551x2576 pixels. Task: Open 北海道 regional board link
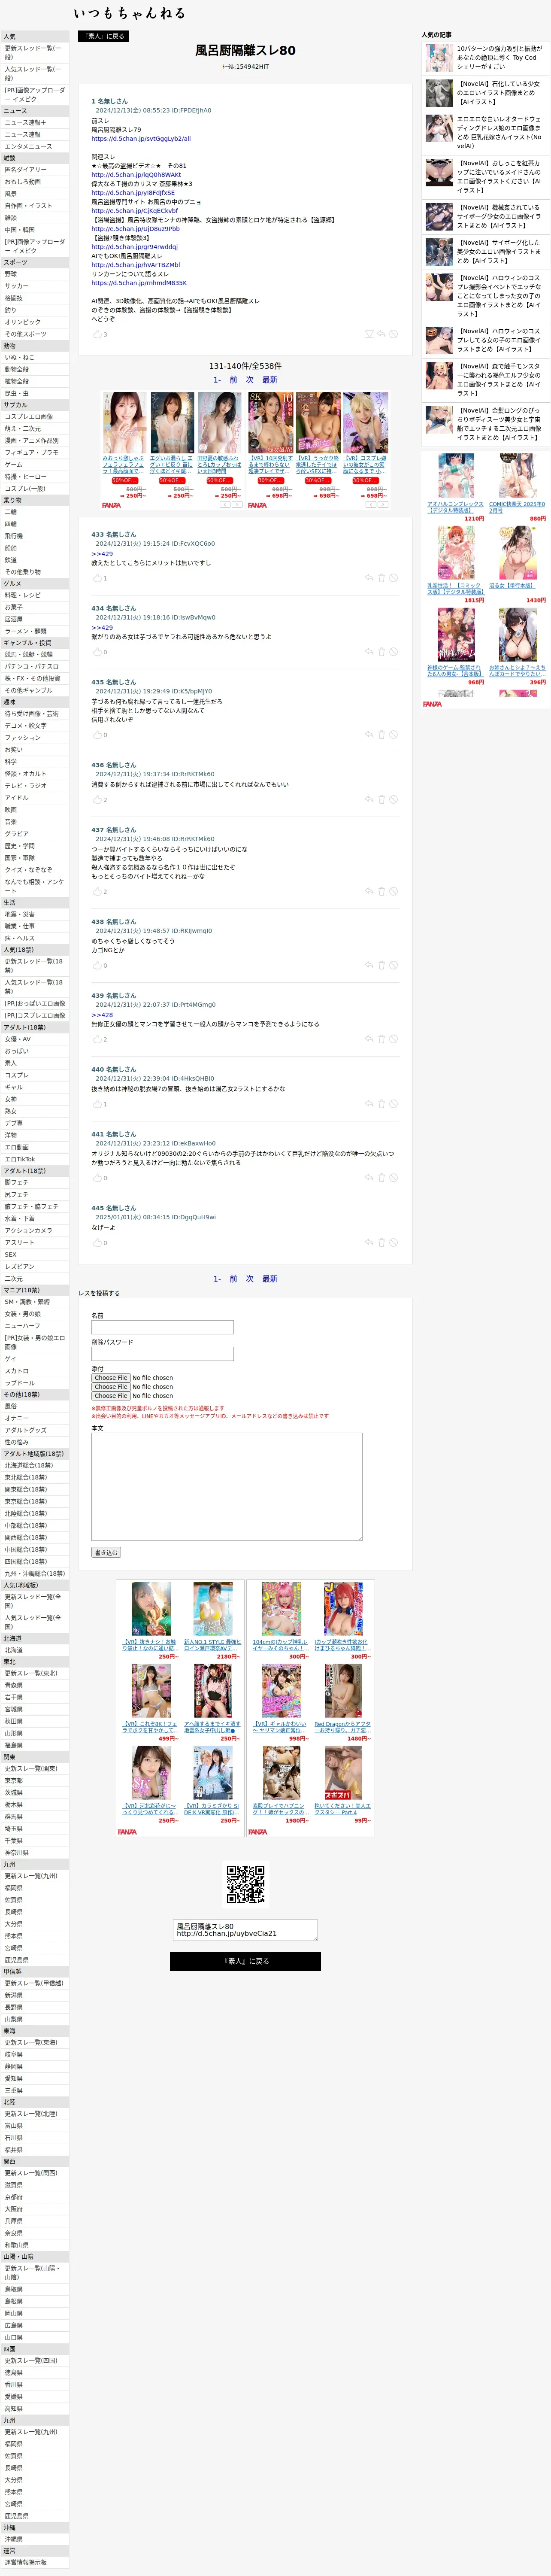coord(35,1651)
